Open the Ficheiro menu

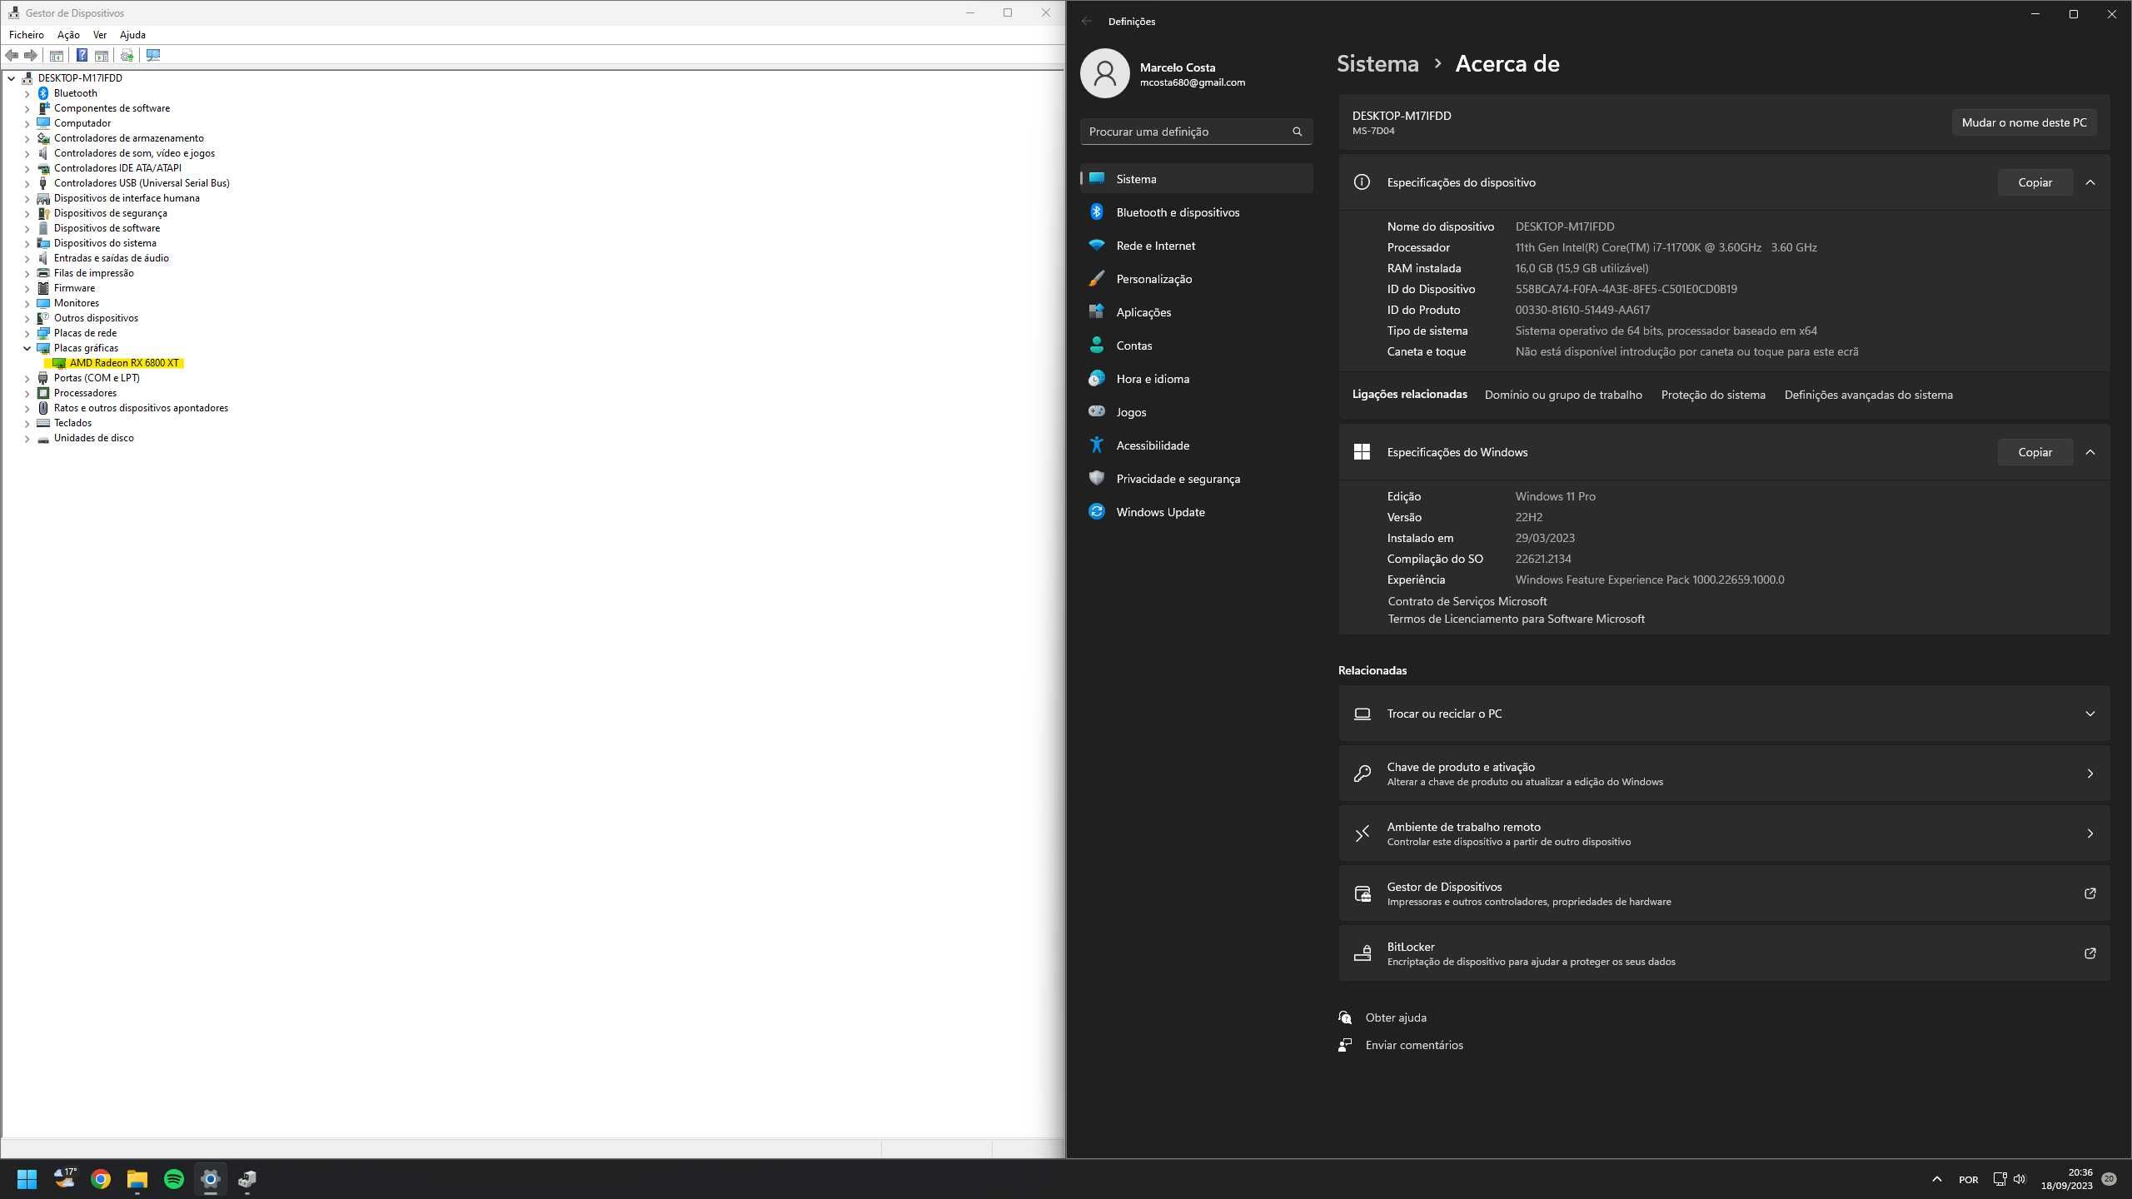click(x=27, y=35)
